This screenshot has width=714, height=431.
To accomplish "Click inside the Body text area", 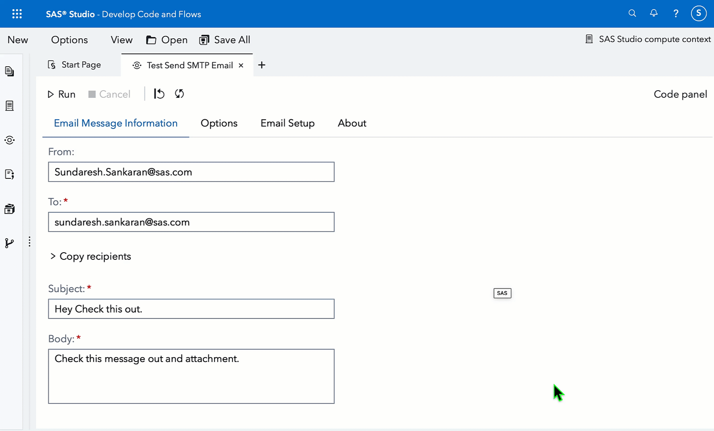I will click(191, 376).
